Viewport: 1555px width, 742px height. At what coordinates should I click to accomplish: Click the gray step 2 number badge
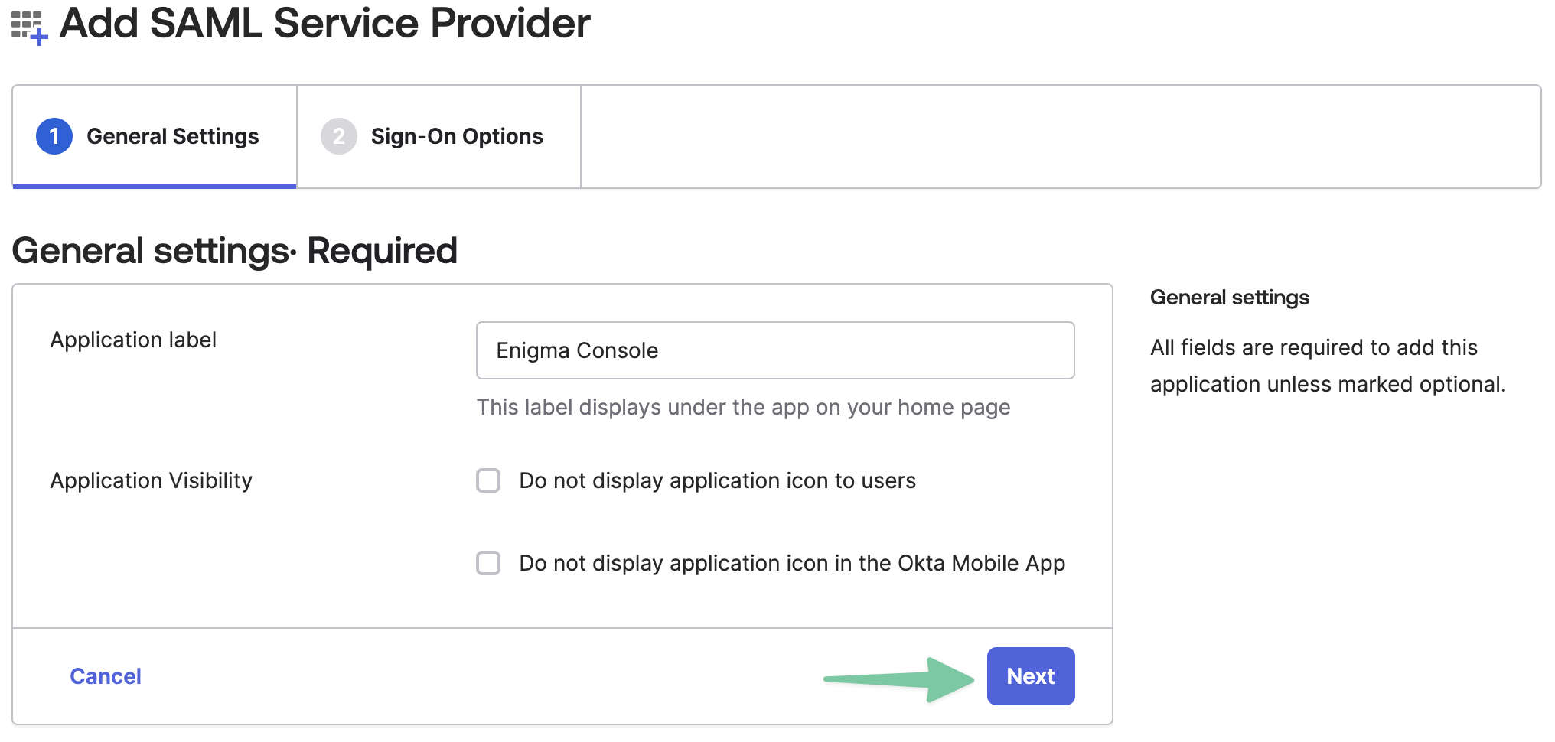click(x=338, y=136)
